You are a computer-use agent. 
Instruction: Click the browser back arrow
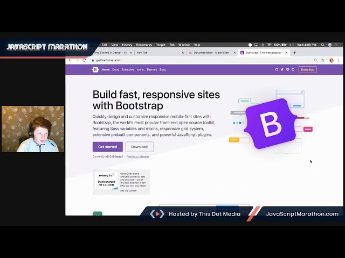(x=70, y=60)
